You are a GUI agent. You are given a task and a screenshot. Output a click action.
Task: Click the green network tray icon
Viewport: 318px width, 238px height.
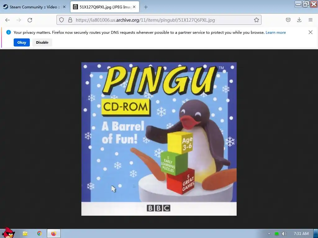277,234
